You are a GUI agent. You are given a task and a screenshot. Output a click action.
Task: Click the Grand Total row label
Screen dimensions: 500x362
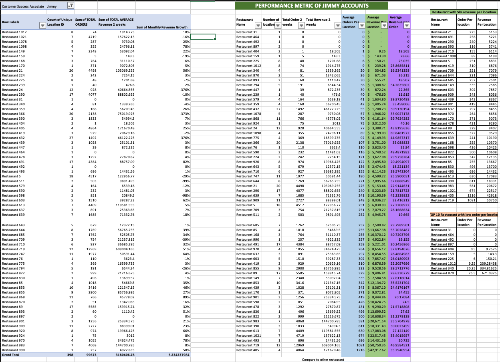(11, 355)
